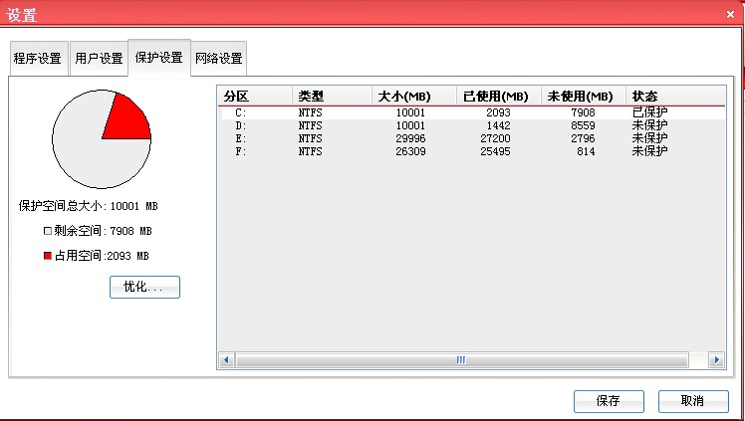Click scroll right arrow of partition list
745x421 pixels.
(716, 359)
